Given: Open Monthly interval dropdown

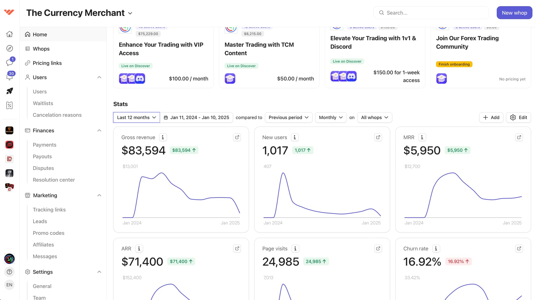Looking at the screenshot, I should [x=331, y=117].
